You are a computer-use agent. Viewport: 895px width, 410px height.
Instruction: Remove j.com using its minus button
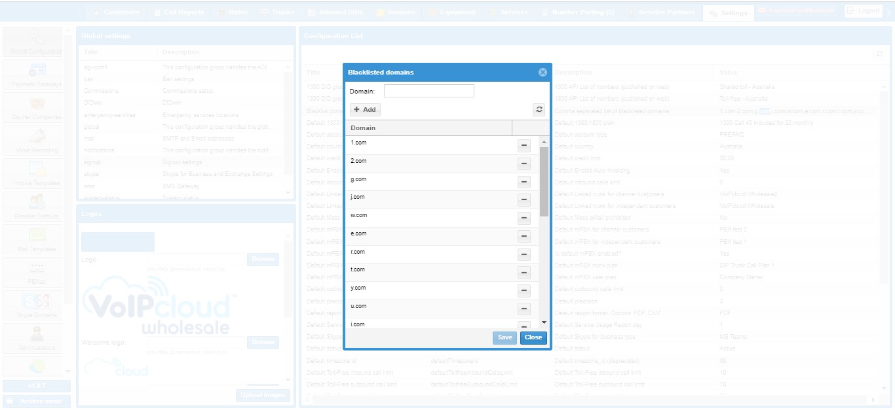coord(524,200)
